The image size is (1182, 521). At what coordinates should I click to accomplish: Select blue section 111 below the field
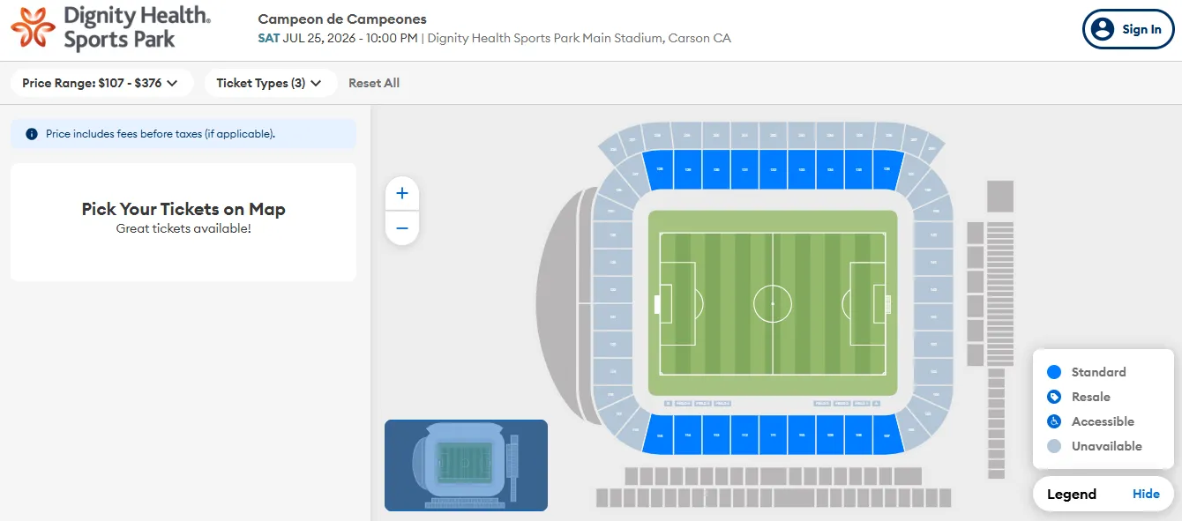point(774,435)
